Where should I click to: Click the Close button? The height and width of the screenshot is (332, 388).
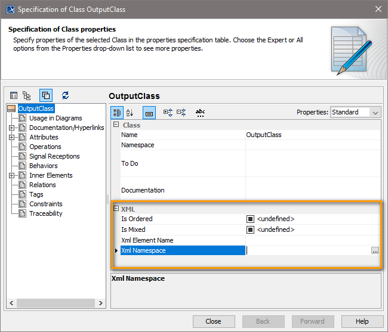click(x=213, y=321)
